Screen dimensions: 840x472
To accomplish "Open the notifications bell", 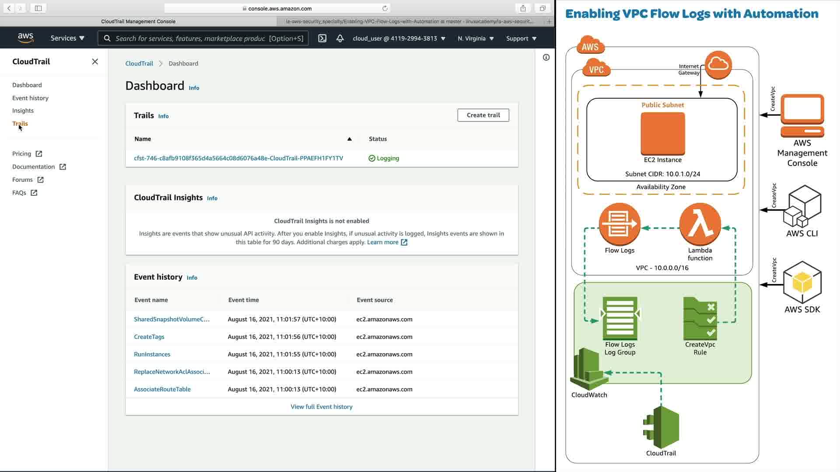I will (340, 38).
